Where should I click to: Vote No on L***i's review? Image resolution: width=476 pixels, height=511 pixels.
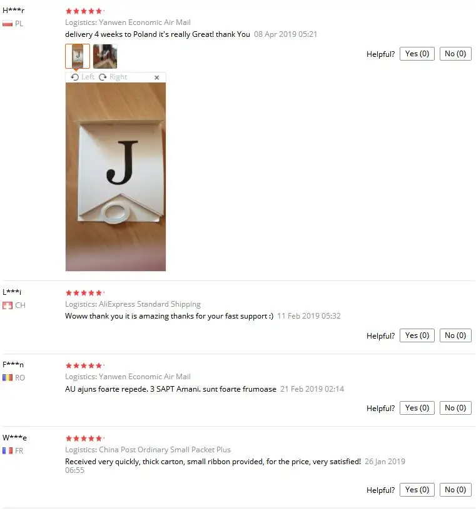click(455, 335)
